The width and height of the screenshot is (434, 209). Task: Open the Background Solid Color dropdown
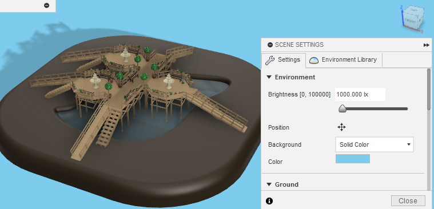click(375, 144)
